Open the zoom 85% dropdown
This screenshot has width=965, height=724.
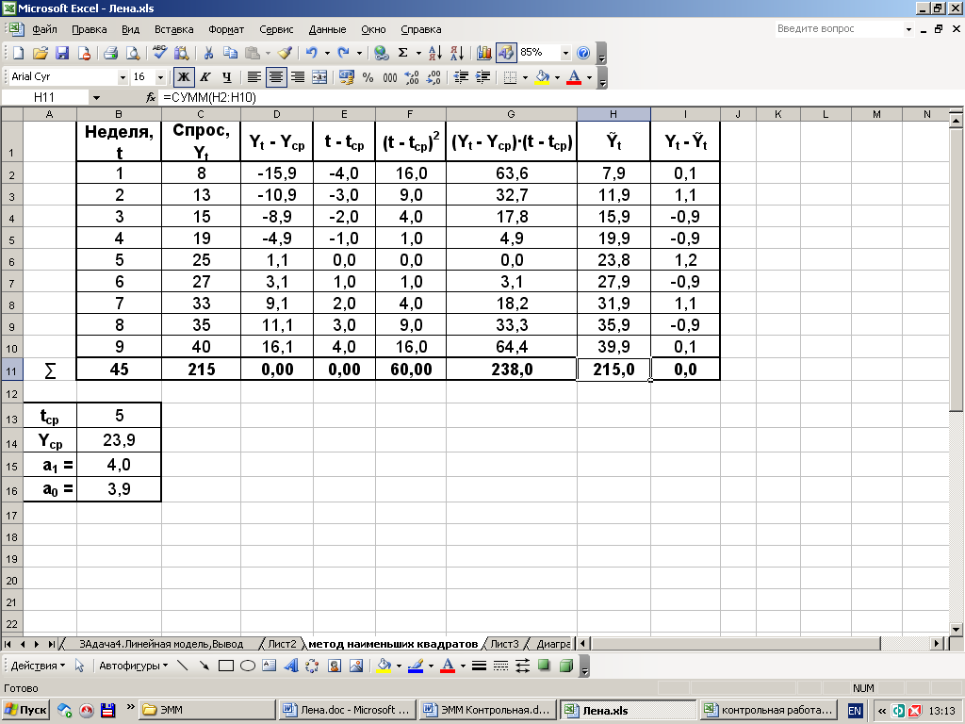565,53
